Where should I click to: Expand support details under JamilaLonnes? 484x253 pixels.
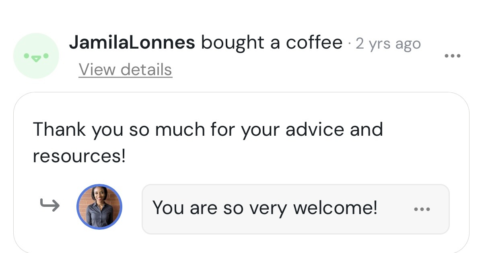[126, 69]
